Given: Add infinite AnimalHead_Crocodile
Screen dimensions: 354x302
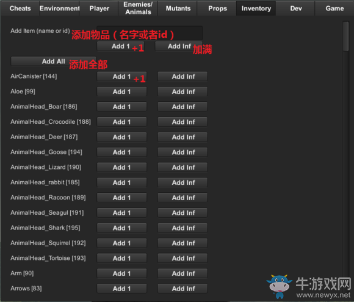Looking at the screenshot, I should (x=182, y=122).
